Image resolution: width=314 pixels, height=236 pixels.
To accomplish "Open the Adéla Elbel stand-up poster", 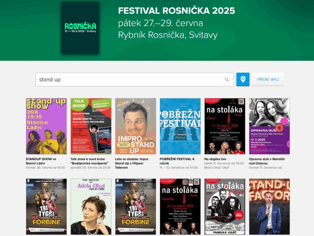I will [91, 206].
